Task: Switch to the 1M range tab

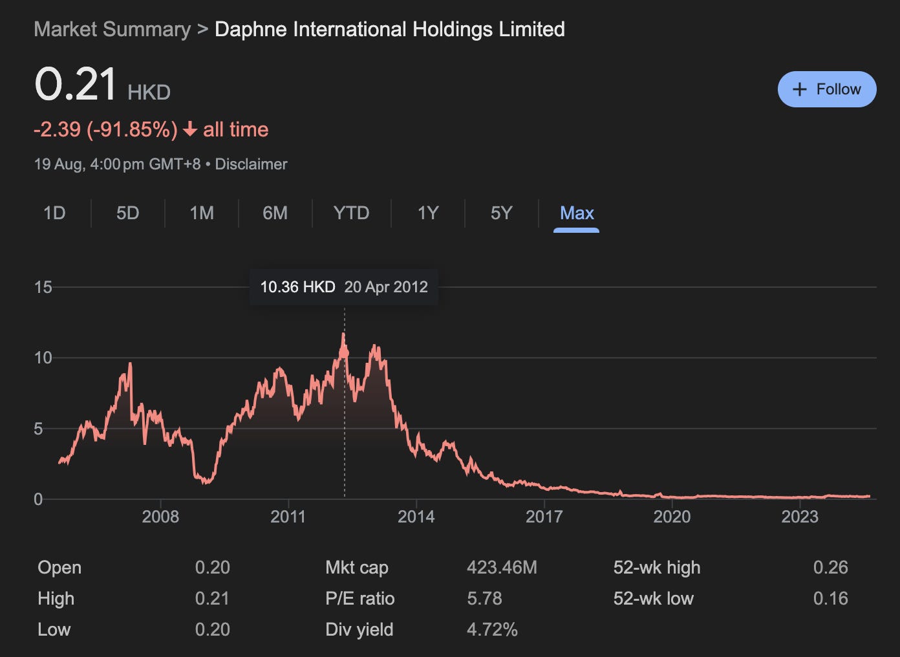Action: point(202,213)
